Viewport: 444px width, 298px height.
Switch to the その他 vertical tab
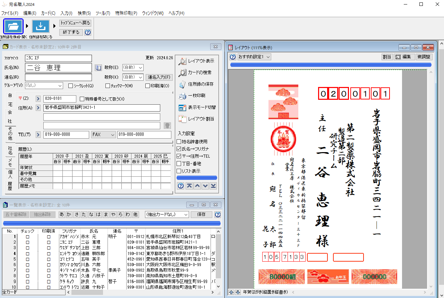click(x=10, y=133)
